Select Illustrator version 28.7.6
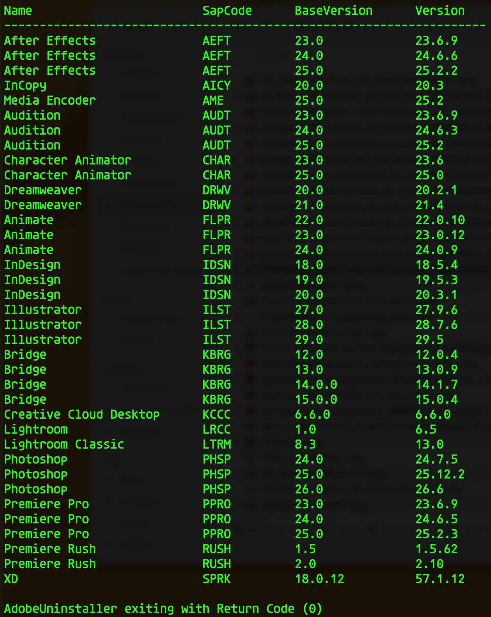 pos(436,325)
